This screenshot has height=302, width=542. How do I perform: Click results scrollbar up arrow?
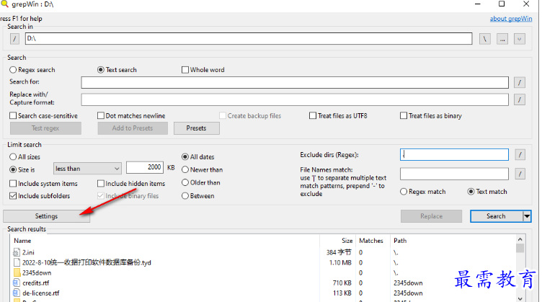[x=520, y=239]
